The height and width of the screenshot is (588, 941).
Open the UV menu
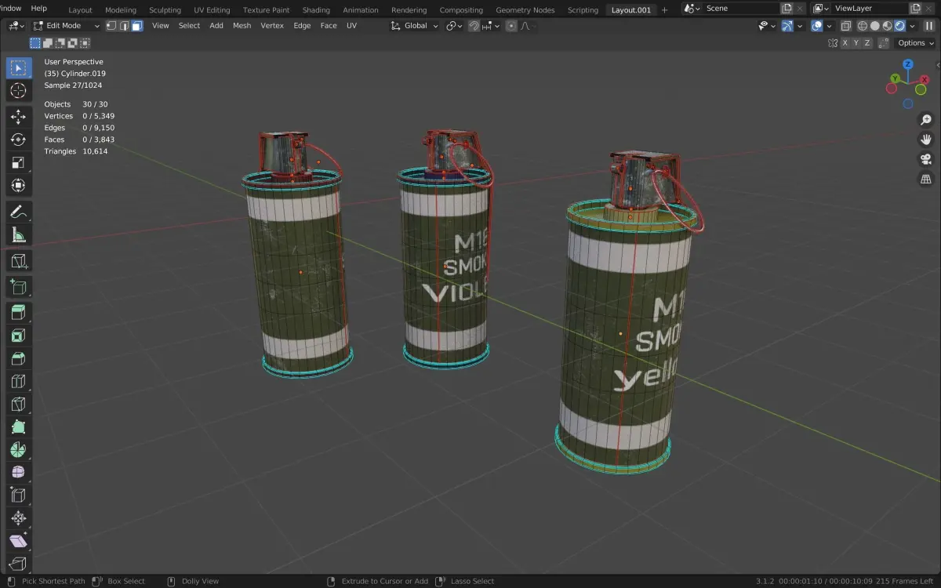tap(351, 26)
